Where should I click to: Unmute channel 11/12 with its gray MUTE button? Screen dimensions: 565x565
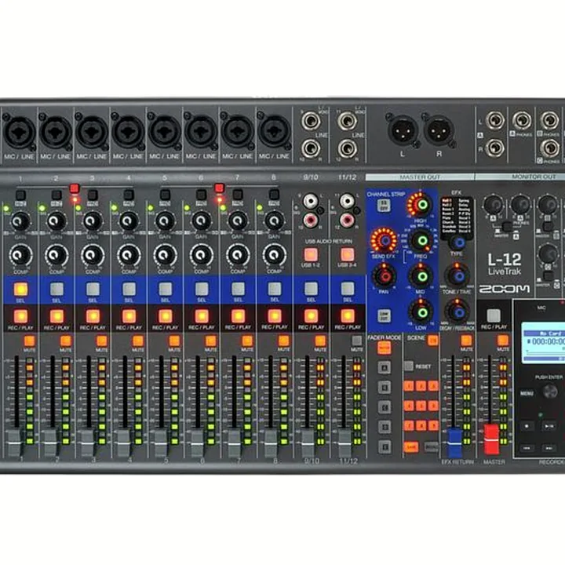357,341
